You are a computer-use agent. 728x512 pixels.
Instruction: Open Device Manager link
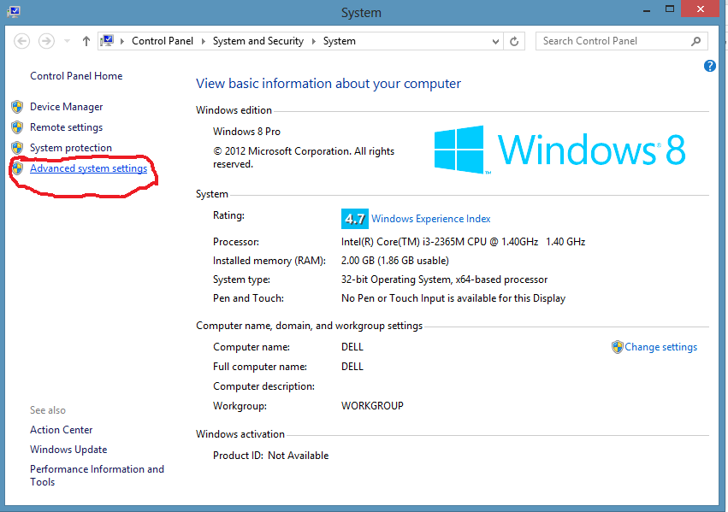click(67, 107)
